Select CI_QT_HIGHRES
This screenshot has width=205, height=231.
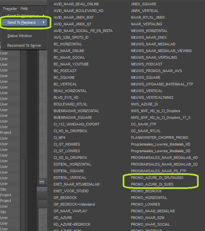[67, 144]
